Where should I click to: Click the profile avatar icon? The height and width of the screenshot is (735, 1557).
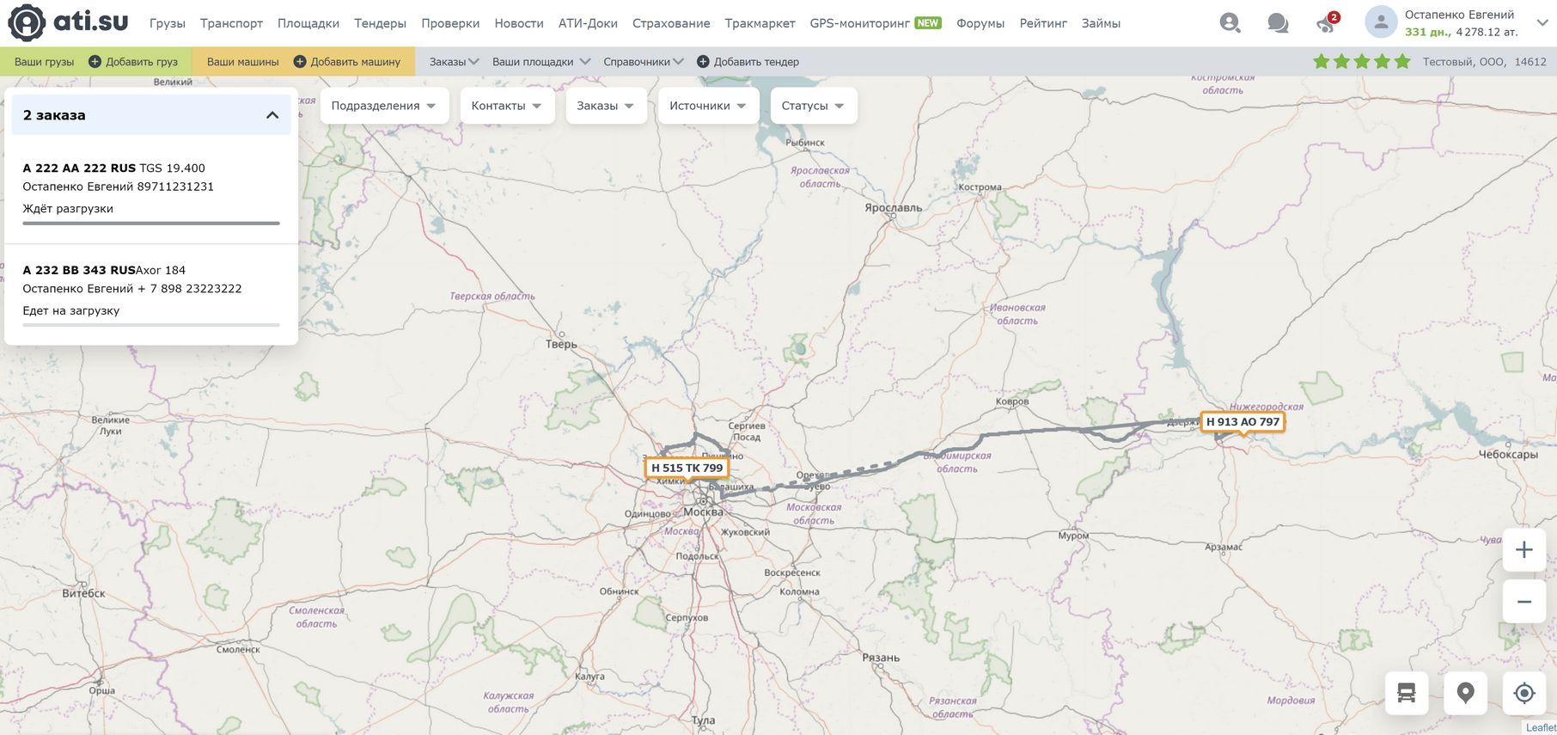1381,22
